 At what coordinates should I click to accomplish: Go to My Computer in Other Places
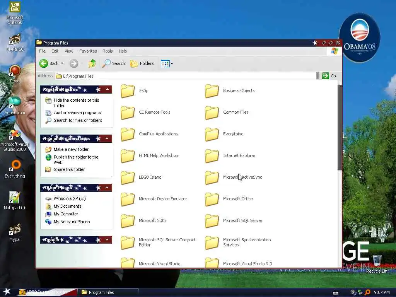pos(66,214)
